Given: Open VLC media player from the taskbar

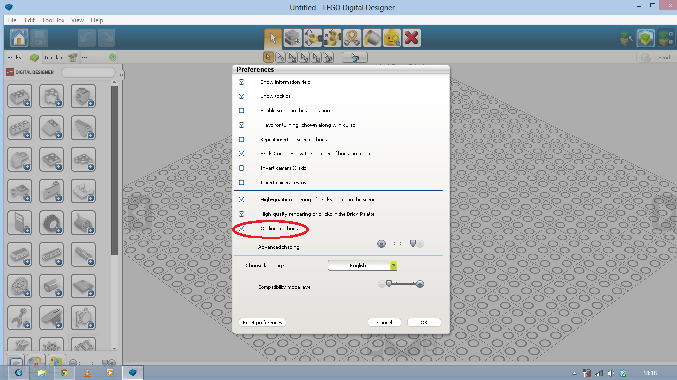Looking at the screenshot, I should point(87,373).
